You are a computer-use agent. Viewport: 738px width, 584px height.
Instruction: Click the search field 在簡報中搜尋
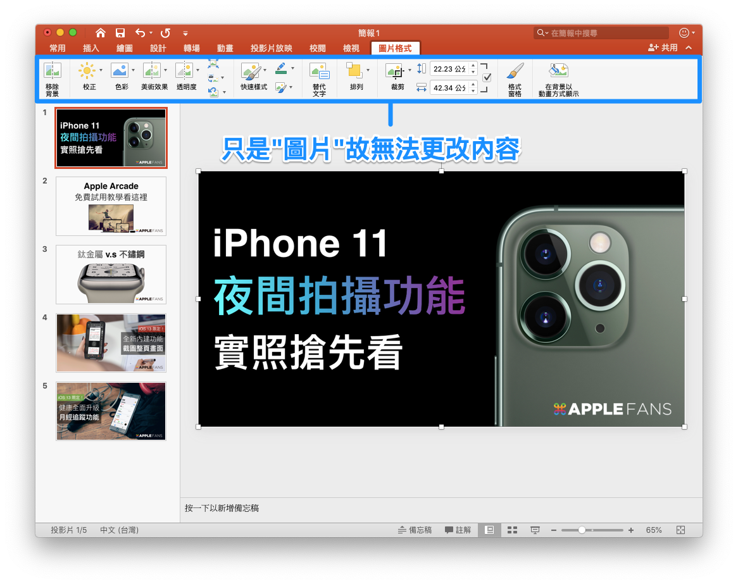pyautogui.click(x=601, y=33)
